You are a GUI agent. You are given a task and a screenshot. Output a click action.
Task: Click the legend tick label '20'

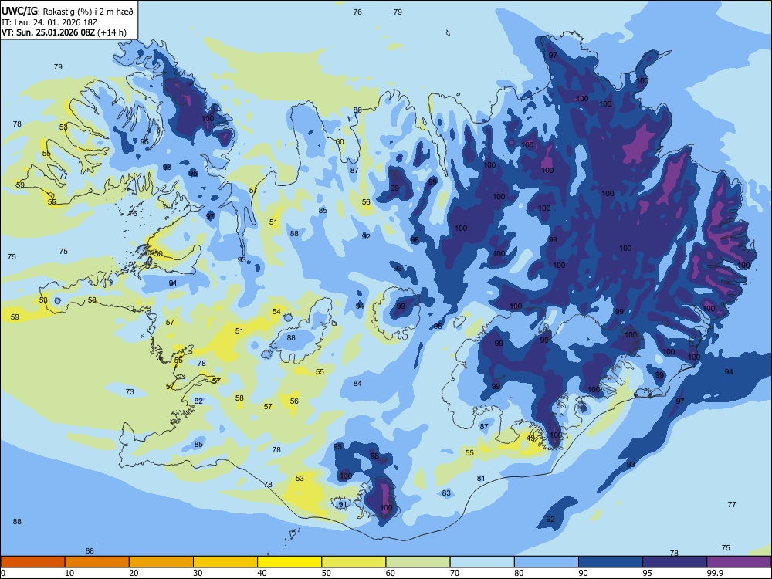coord(134,573)
